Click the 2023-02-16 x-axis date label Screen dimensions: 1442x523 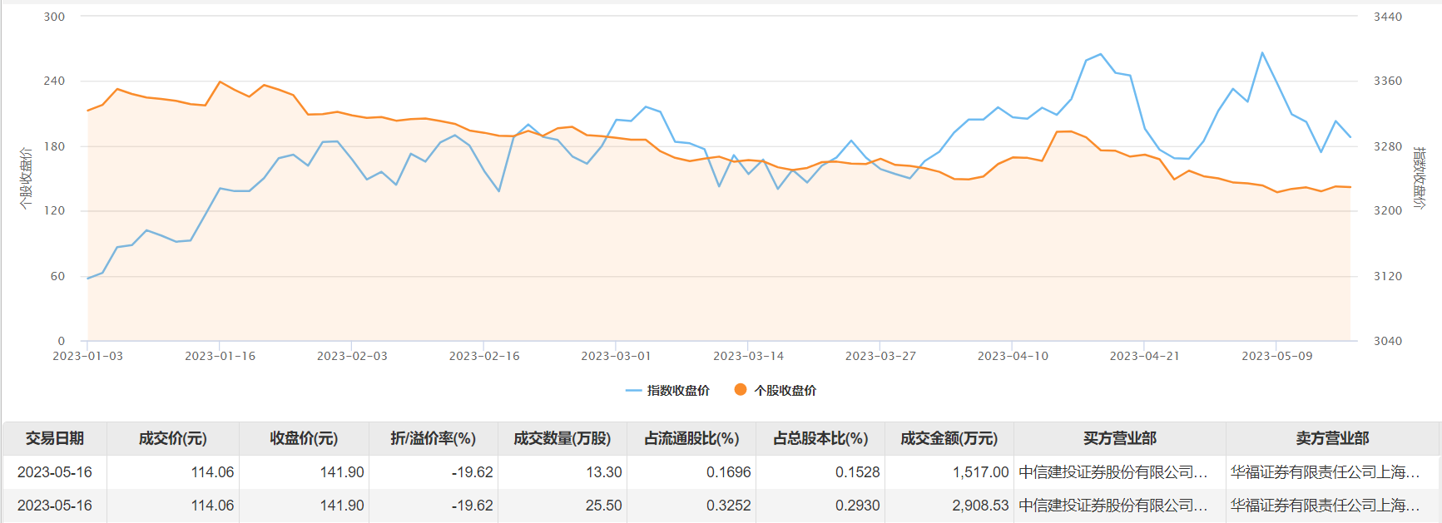[484, 356]
